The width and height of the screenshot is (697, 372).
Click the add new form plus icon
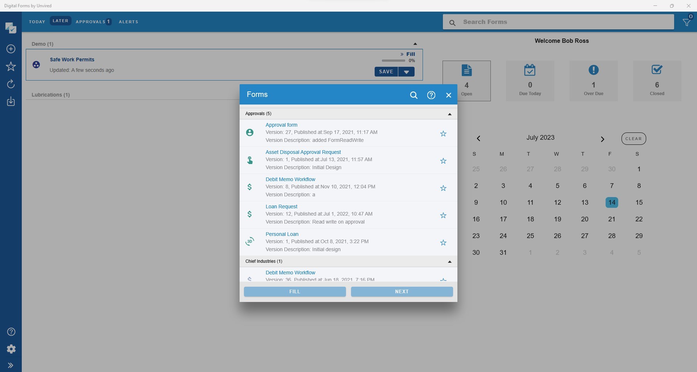pyautogui.click(x=11, y=49)
